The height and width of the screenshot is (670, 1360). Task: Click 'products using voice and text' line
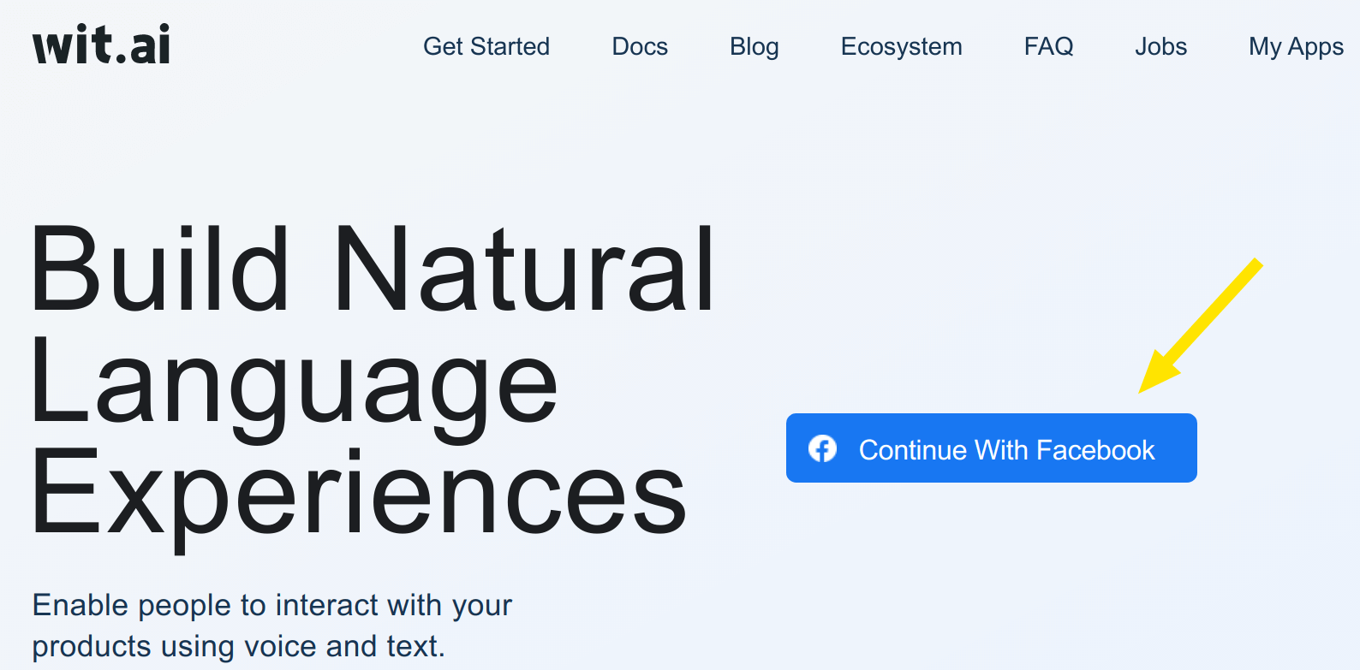coord(239,646)
